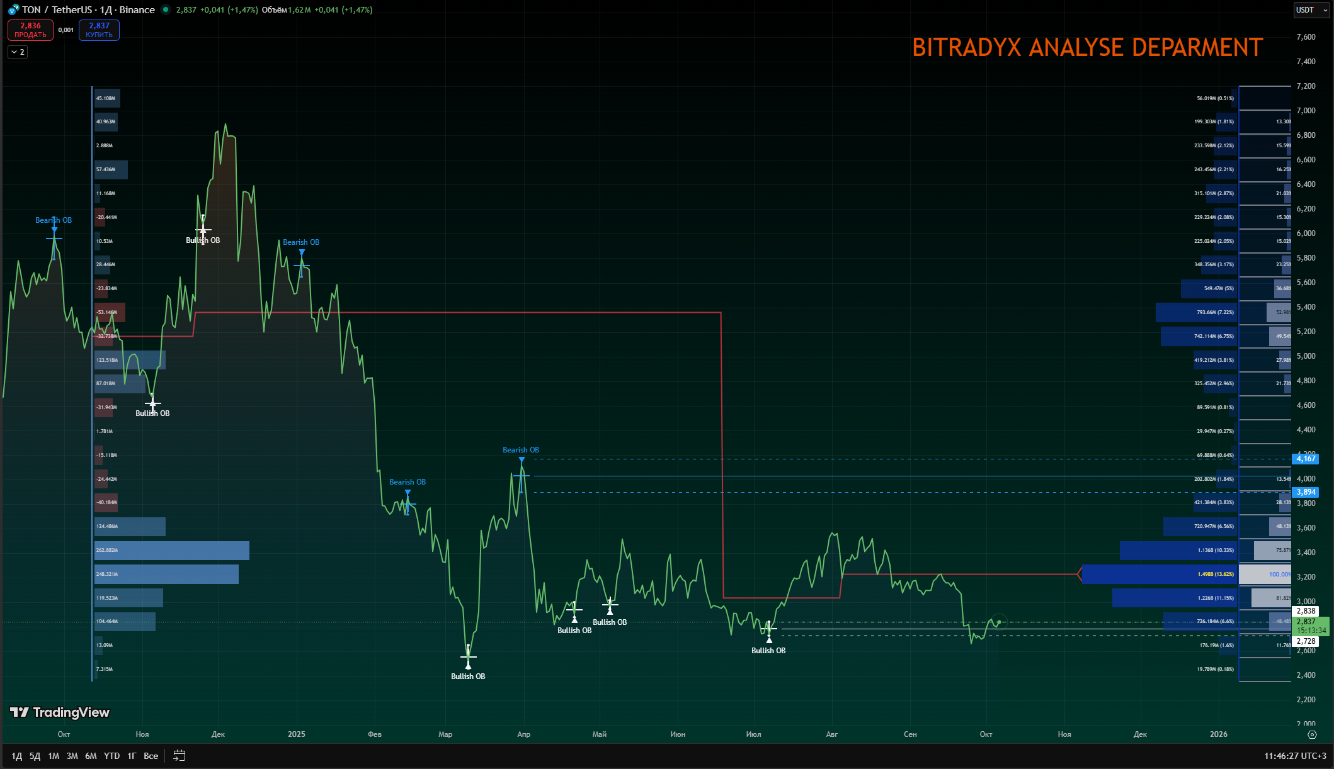Click the 124.486M volume profile bar
Image resolution: width=1334 pixels, height=769 pixels.
pos(130,527)
